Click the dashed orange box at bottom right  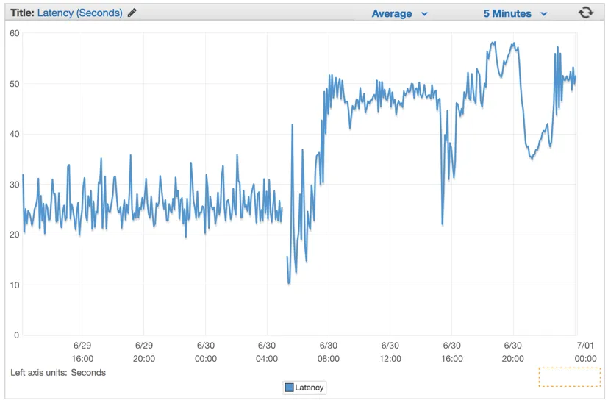pyautogui.click(x=569, y=377)
